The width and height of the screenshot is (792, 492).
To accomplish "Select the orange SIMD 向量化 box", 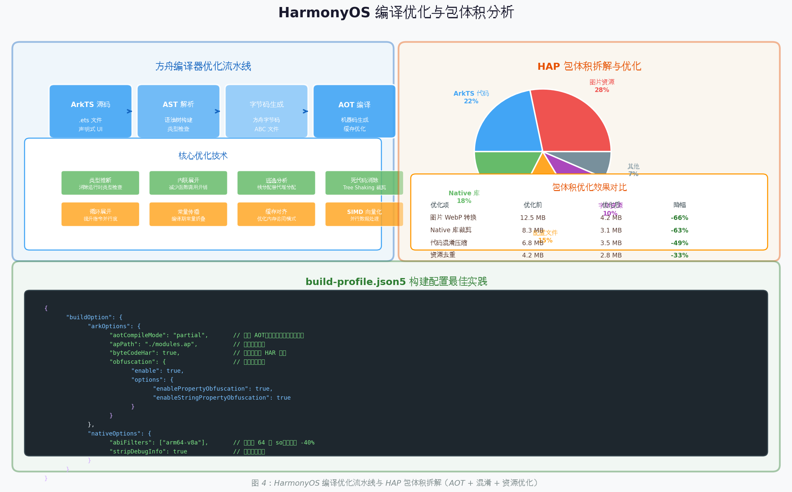I will [x=364, y=214].
